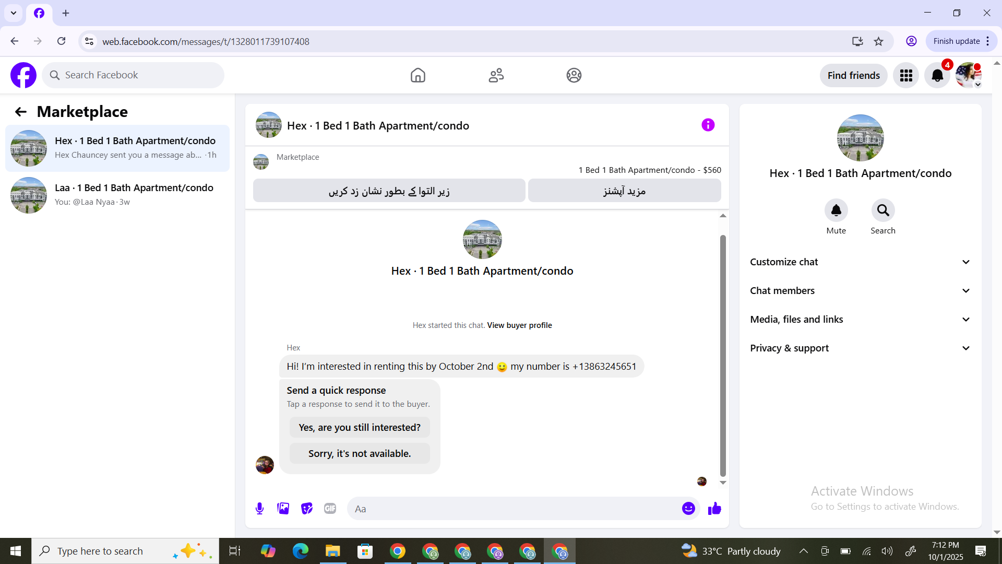Reload the page in the browser

click(62, 41)
